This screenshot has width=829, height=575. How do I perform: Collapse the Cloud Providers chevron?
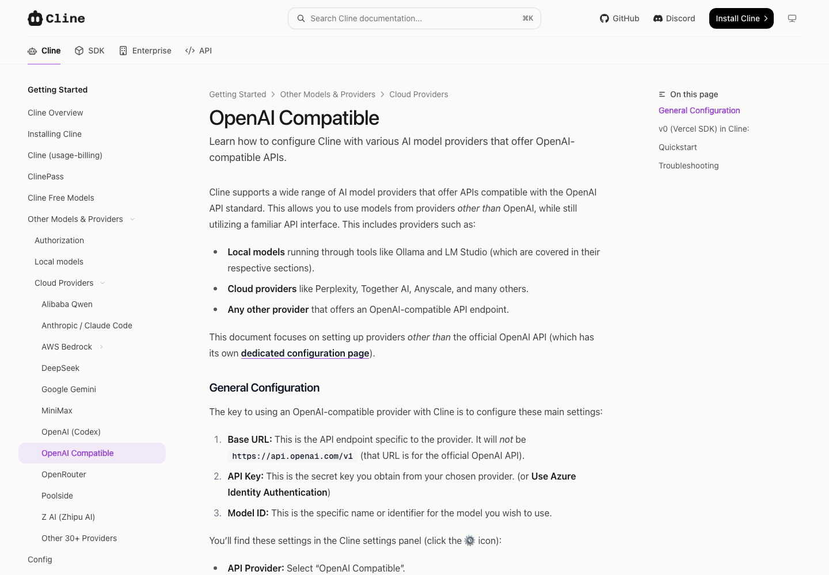(102, 283)
